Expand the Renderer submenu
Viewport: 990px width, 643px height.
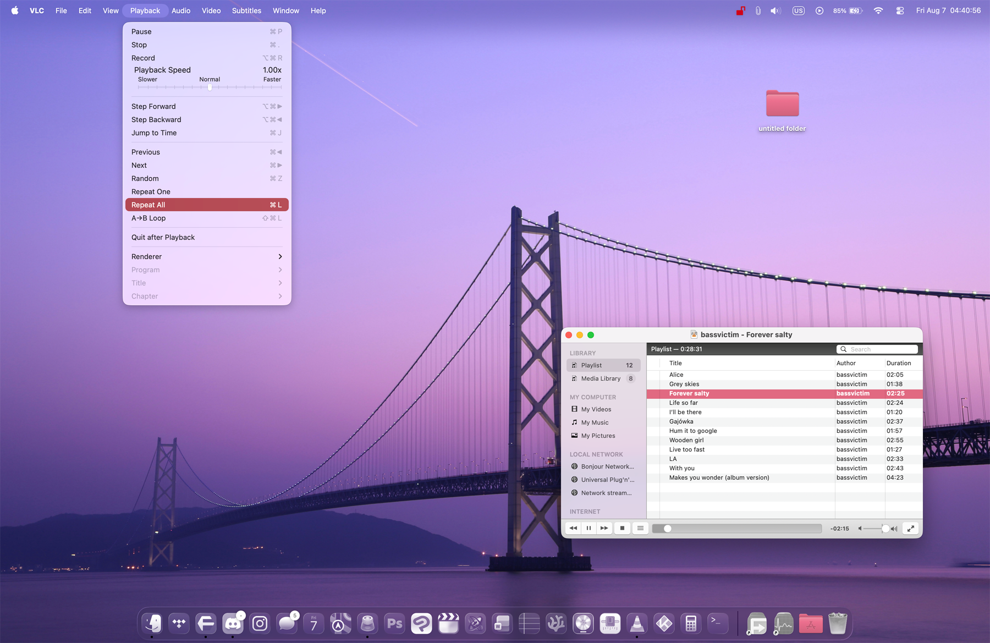point(207,256)
